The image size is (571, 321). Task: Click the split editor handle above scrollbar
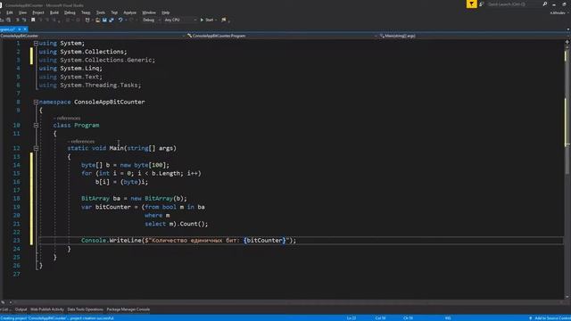[567, 42]
